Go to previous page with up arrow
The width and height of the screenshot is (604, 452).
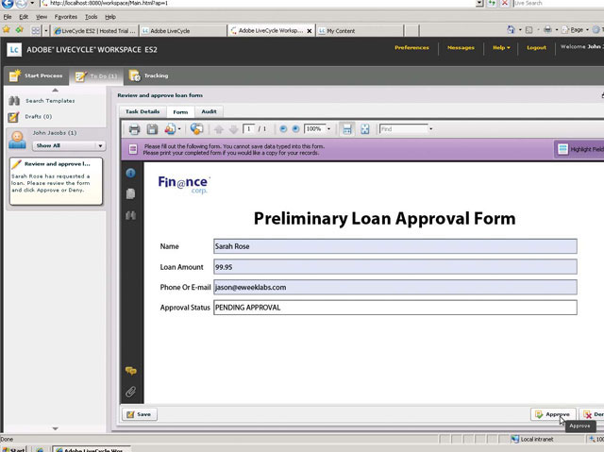[219, 129]
